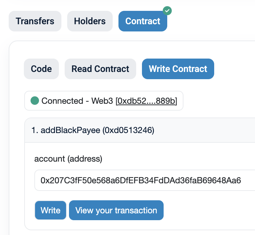Screen dimensions: 255x235
Task: Open View your transaction
Action: pyautogui.click(x=116, y=210)
